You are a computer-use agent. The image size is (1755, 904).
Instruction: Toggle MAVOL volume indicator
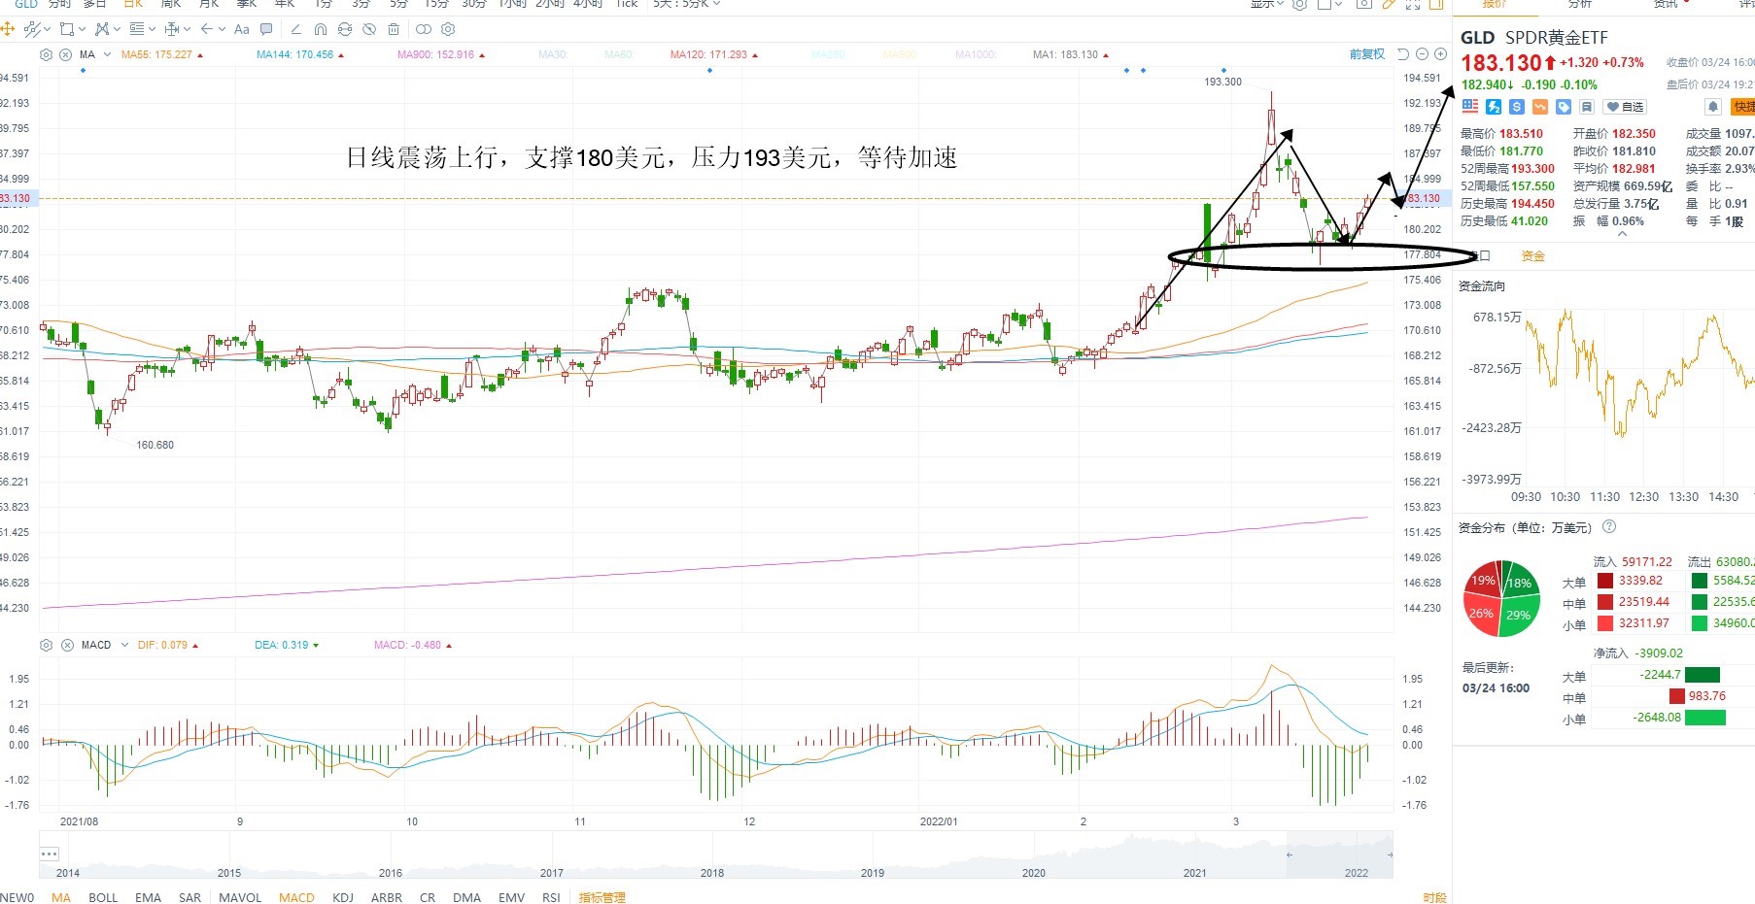tap(240, 897)
